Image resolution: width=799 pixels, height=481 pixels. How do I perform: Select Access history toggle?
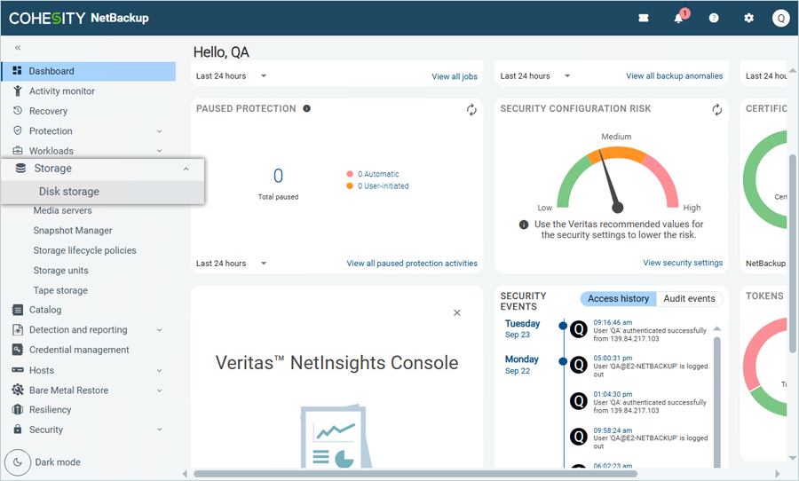pyautogui.click(x=618, y=299)
